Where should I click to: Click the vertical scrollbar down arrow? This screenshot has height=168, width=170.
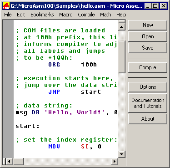tap(122, 154)
